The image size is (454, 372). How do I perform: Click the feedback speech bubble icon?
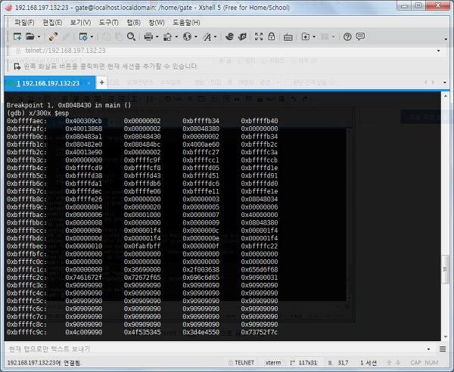360,37
